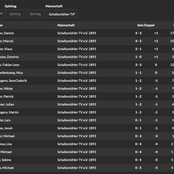174x174 pixels.
Task: Click the first Spieltag input field
Action: tap(15, 14)
